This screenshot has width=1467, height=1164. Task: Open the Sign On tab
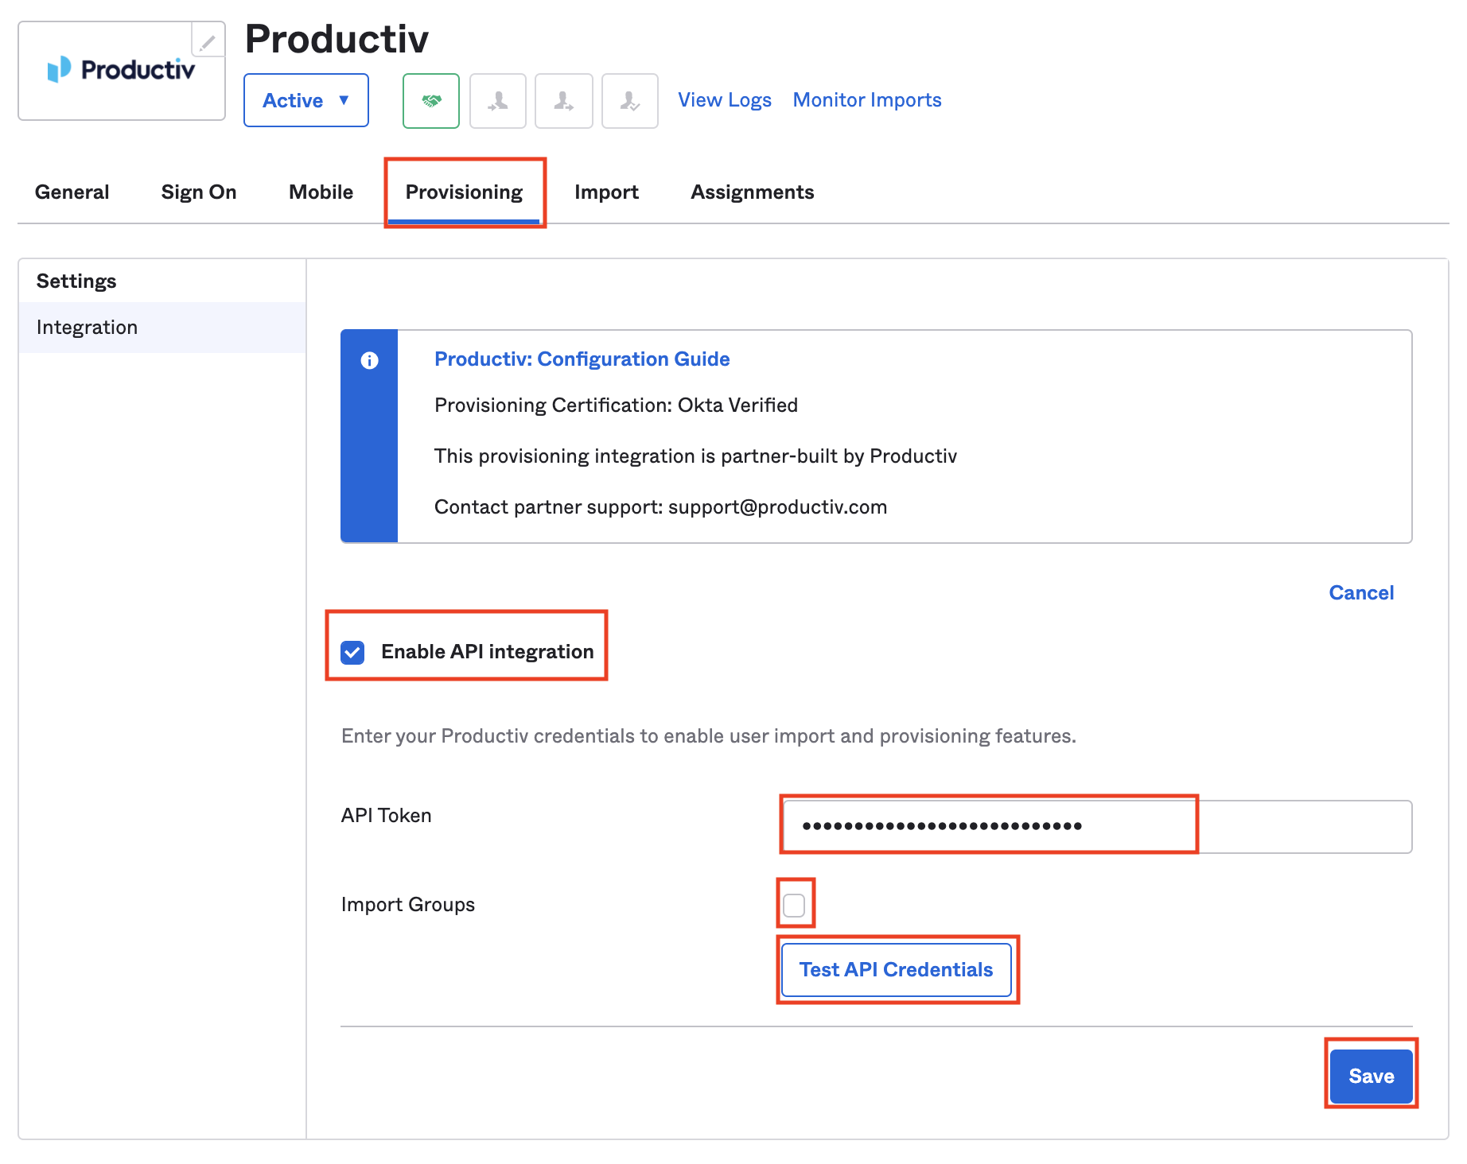point(199,192)
